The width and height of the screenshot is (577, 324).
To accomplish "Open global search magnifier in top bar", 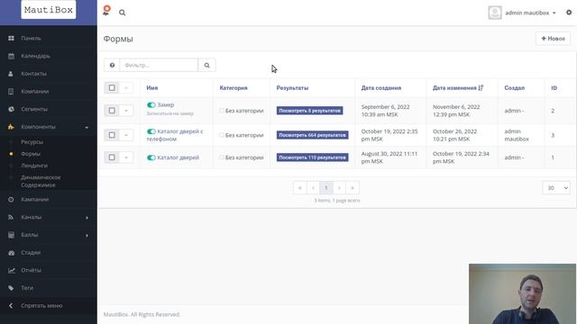I will pos(123,13).
